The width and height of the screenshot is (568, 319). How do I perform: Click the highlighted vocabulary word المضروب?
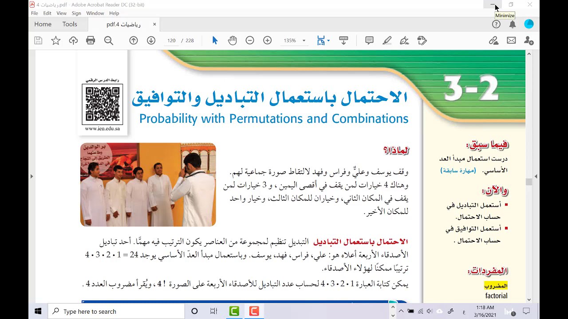click(x=496, y=286)
